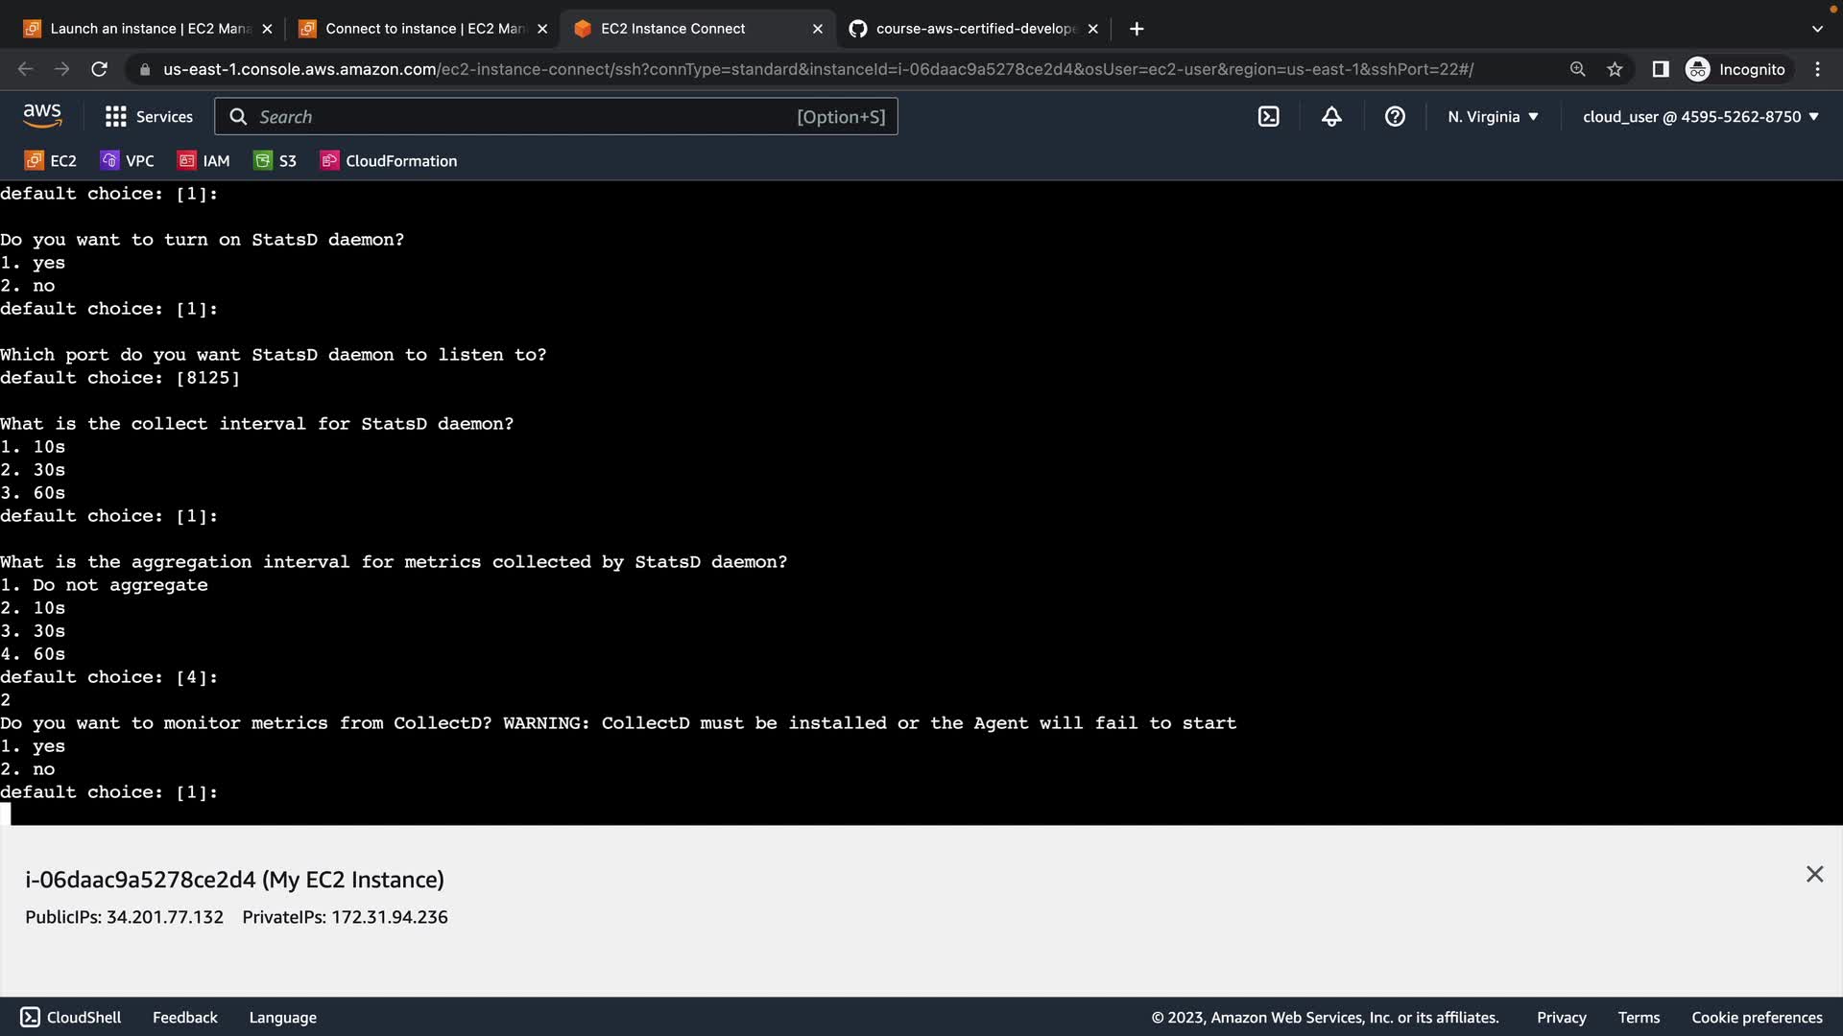Click the AWS logo home icon
The height and width of the screenshot is (1036, 1843).
pos(42,116)
